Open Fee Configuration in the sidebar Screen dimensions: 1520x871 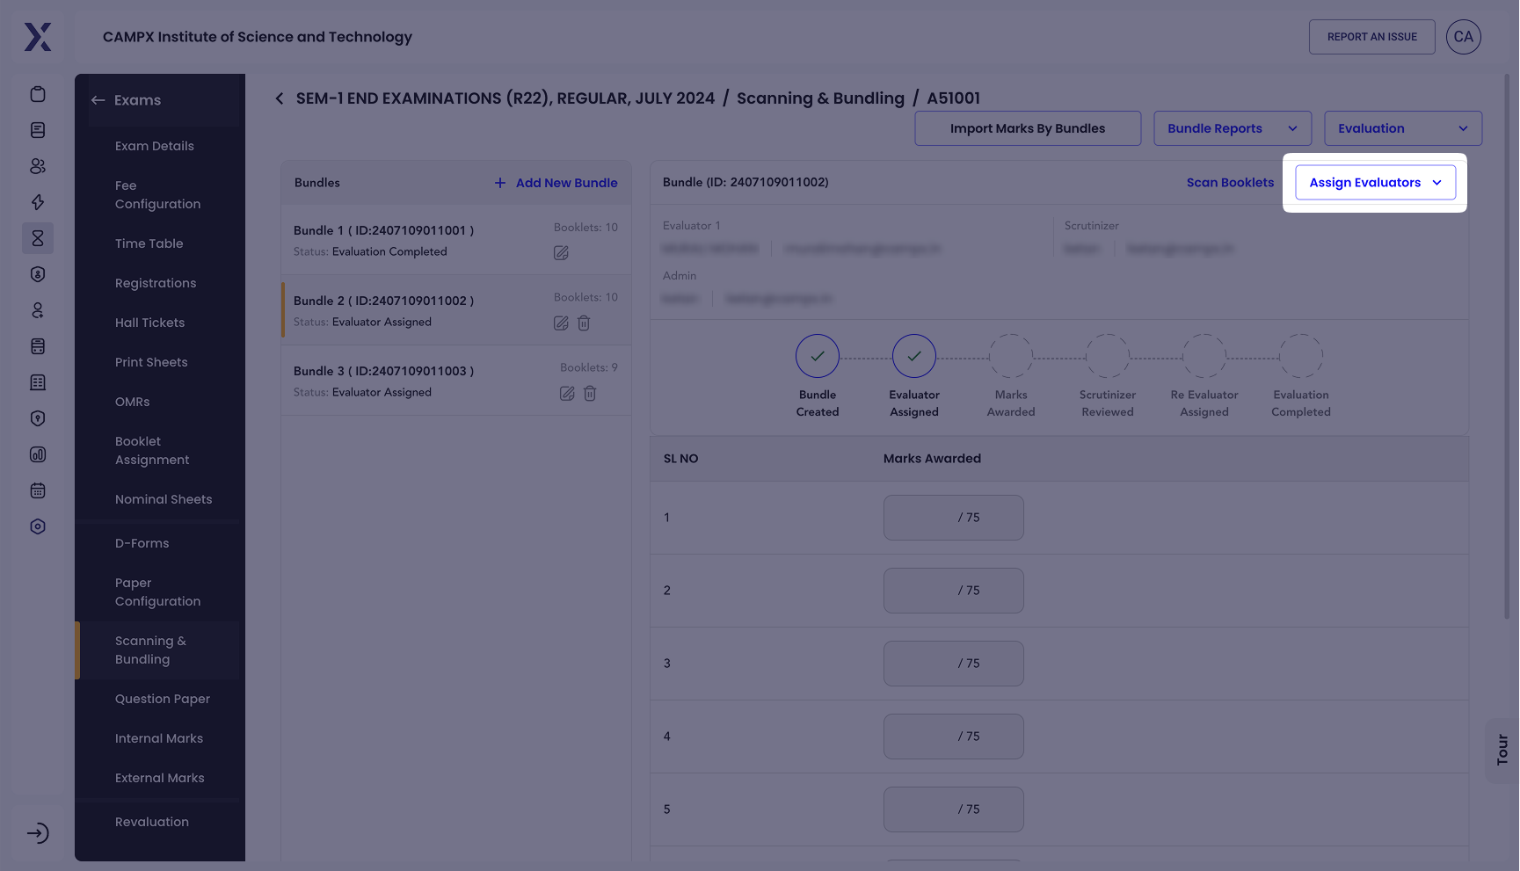[x=158, y=195]
